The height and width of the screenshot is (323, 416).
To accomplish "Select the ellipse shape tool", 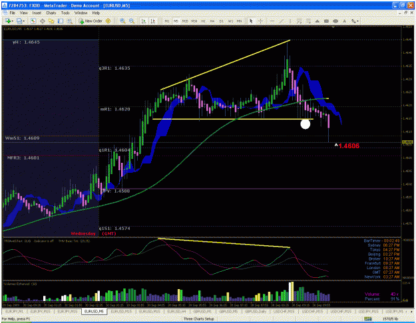I will coord(335,21).
